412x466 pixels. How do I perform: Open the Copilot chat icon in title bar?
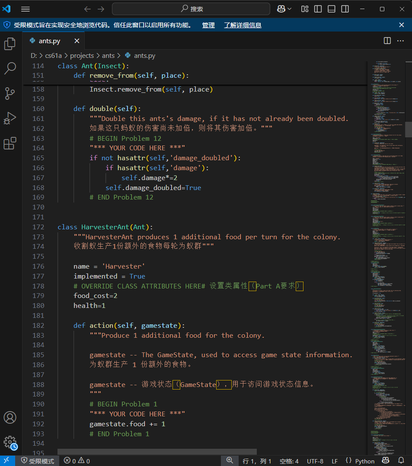(x=281, y=9)
